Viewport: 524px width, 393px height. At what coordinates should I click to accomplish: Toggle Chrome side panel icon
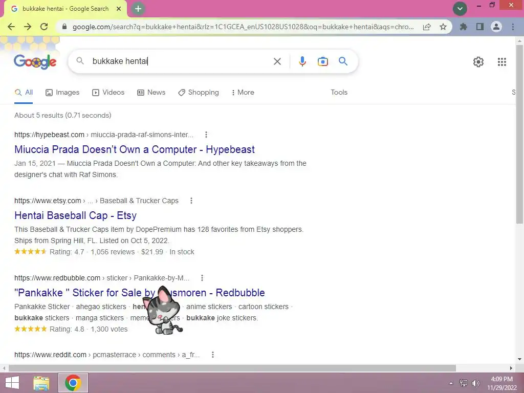pos(480,27)
